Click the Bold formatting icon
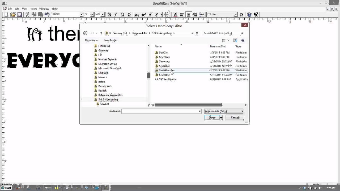 pos(109,15)
